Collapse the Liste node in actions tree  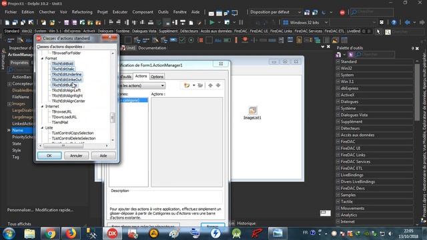[x=42, y=127]
